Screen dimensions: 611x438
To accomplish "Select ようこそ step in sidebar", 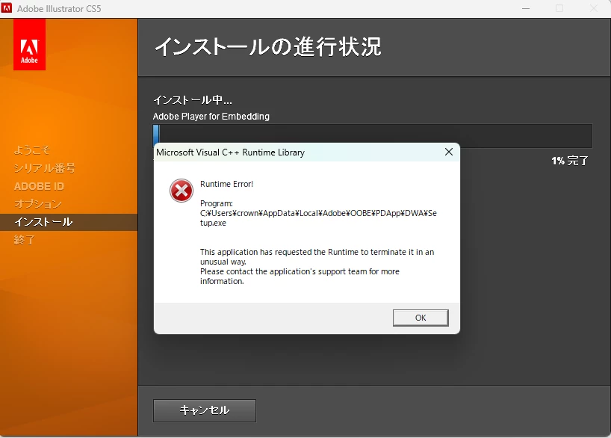I will click(x=32, y=150).
